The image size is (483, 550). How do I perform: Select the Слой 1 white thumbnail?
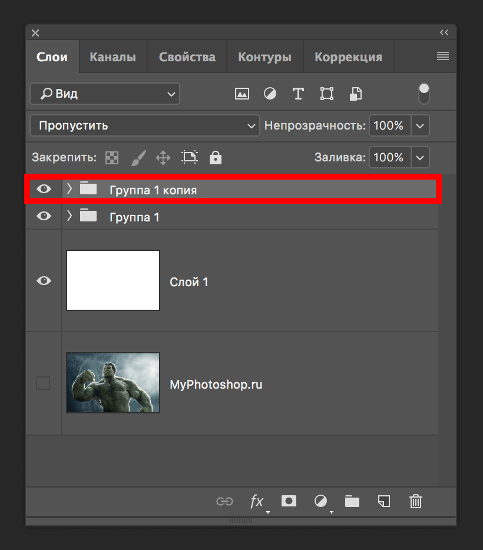point(113,280)
